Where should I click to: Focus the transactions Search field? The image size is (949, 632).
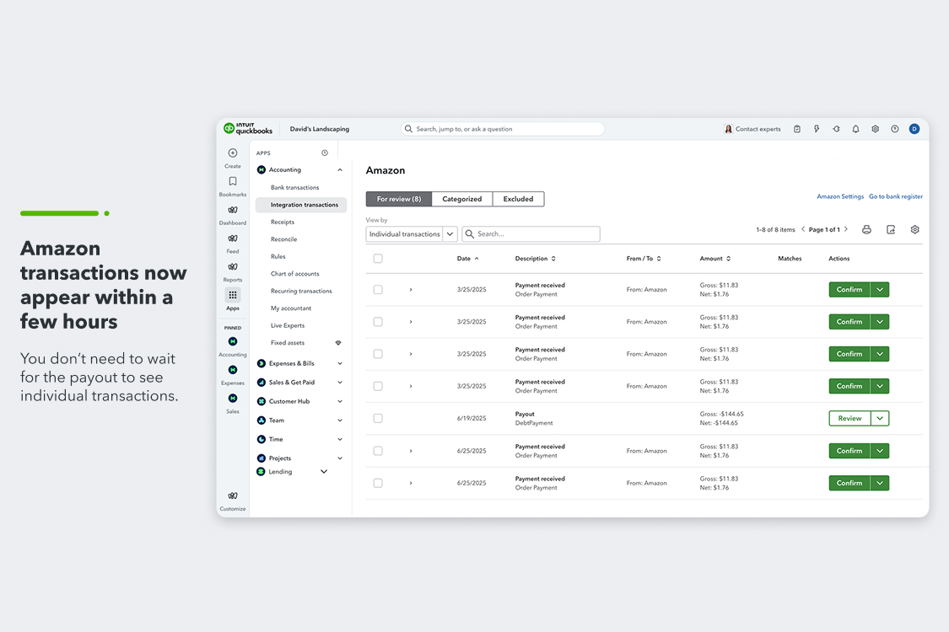click(531, 234)
